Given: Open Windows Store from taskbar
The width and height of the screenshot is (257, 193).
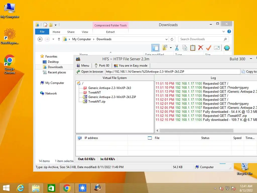Looking at the screenshot, I should 51,188.
